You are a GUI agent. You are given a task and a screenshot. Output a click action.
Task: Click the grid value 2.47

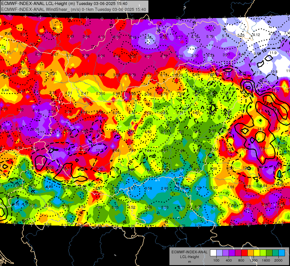click(85, 93)
